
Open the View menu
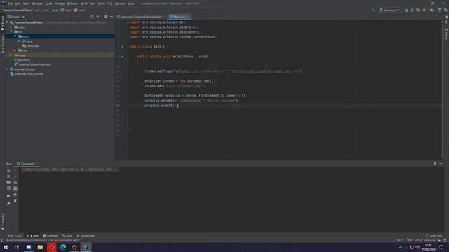(x=26, y=3)
